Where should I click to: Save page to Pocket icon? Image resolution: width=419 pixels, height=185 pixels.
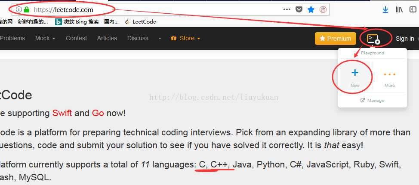299,10
